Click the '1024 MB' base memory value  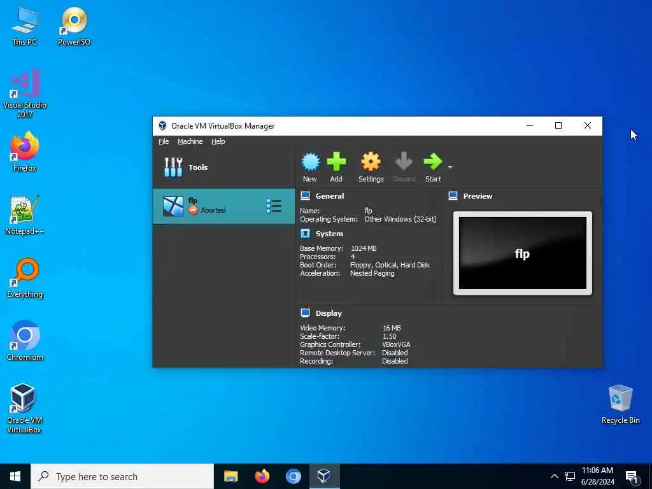pyautogui.click(x=364, y=248)
